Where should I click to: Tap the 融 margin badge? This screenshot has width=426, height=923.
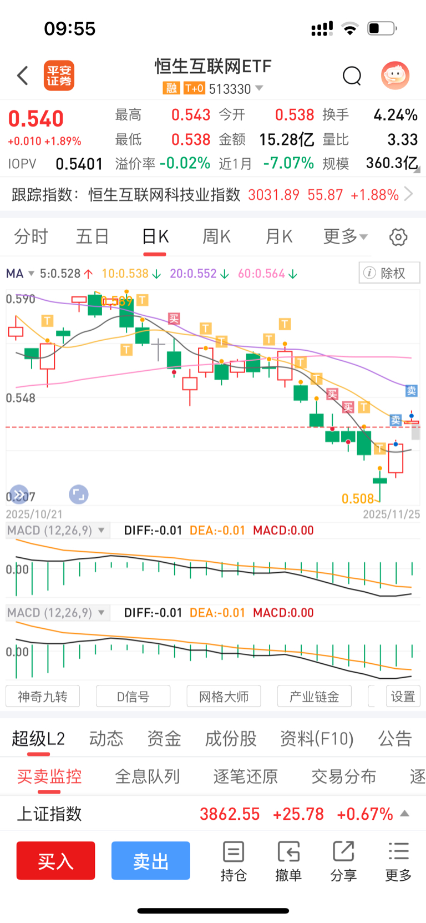[x=171, y=88]
